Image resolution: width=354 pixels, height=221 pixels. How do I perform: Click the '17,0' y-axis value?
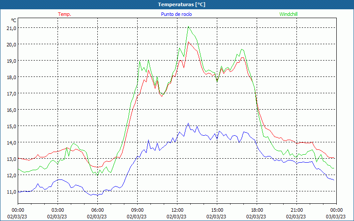(x=12, y=94)
